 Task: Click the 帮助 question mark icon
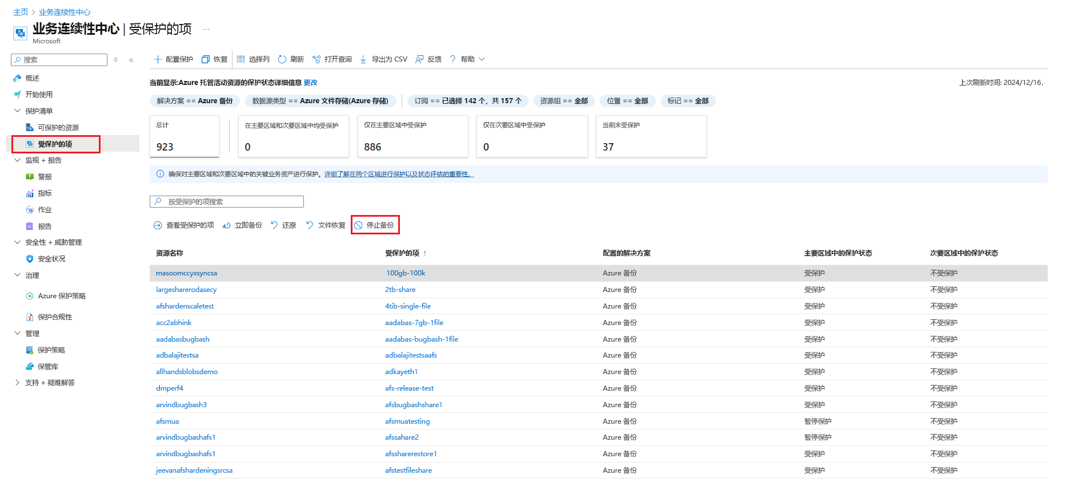453,59
